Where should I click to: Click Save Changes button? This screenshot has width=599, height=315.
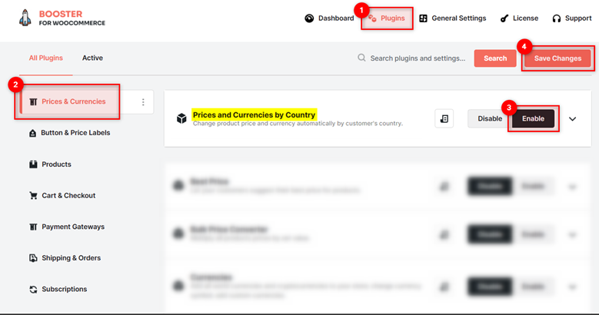[x=557, y=58]
